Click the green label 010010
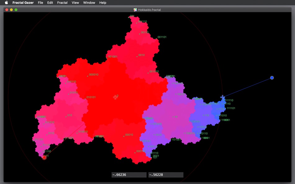Screen dimensions: 295x184 [x=83, y=132]
